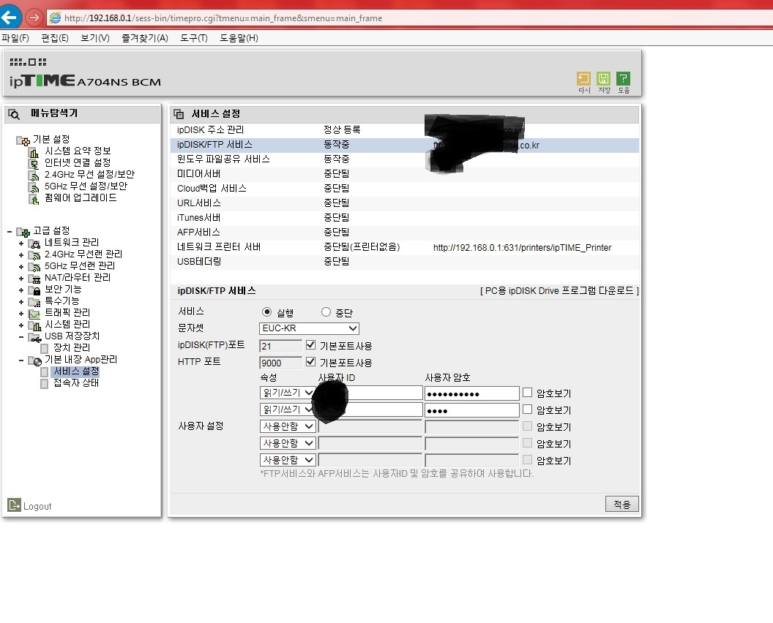Toggle 기본포트사용 checkbox for ipDISK(FTP)포트

click(310, 344)
